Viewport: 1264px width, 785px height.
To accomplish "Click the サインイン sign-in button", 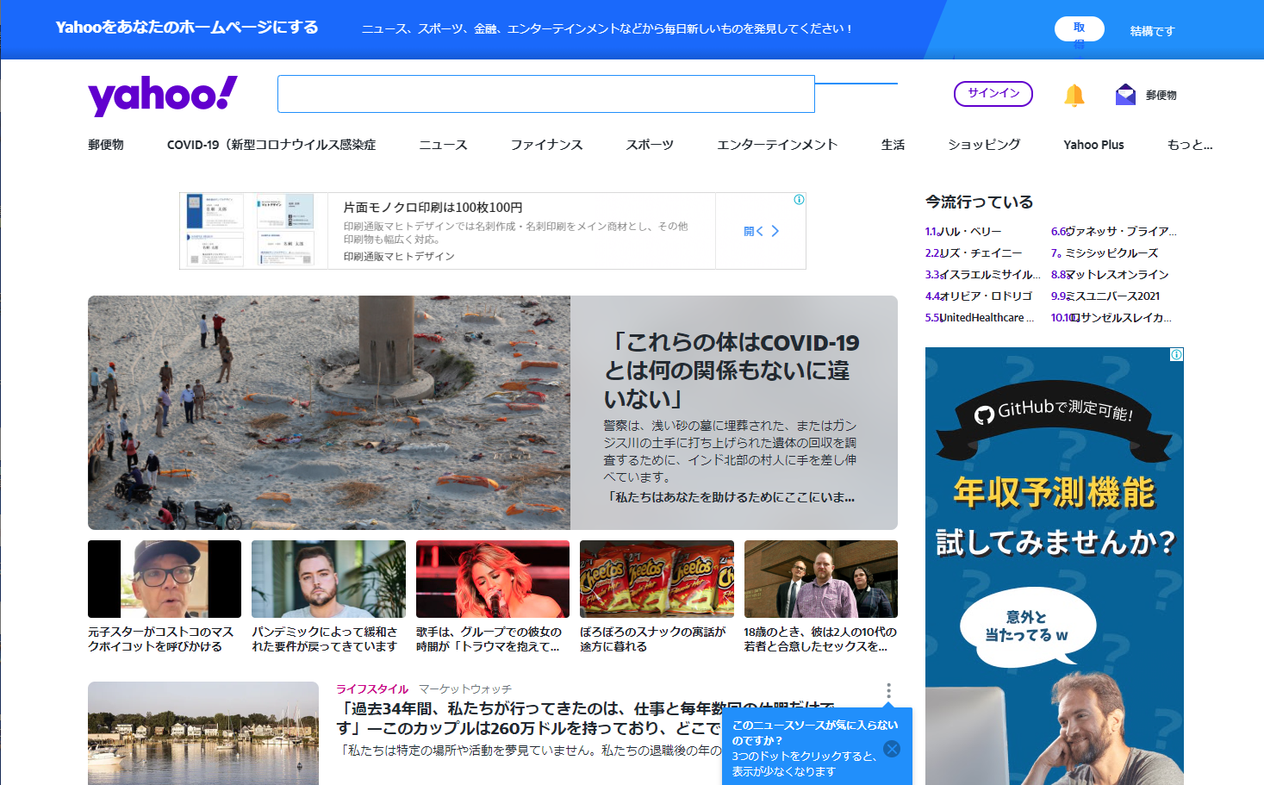I will pyautogui.click(x=993, y=93).
